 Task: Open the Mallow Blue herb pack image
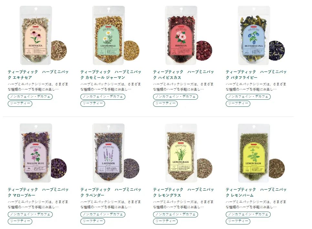tap(43, 153)
